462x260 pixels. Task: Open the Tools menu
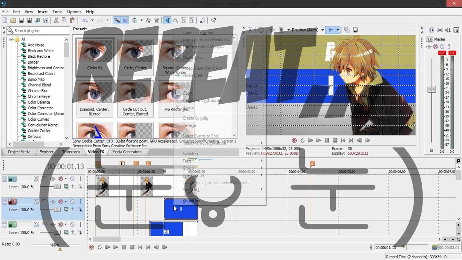click(x=57, y=12)
